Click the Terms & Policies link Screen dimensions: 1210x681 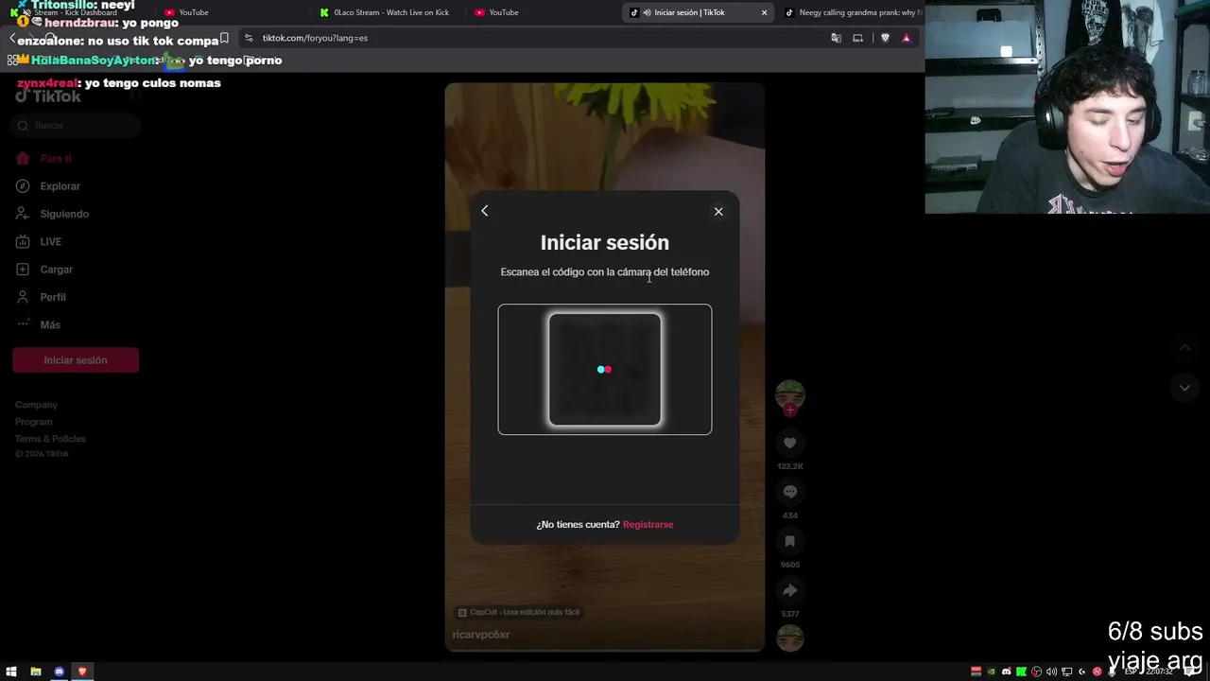[50, 439]
